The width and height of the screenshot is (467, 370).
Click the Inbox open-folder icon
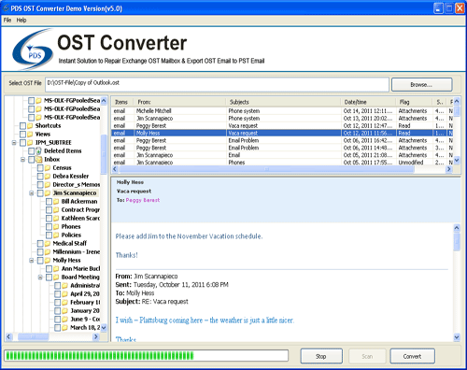39,160
